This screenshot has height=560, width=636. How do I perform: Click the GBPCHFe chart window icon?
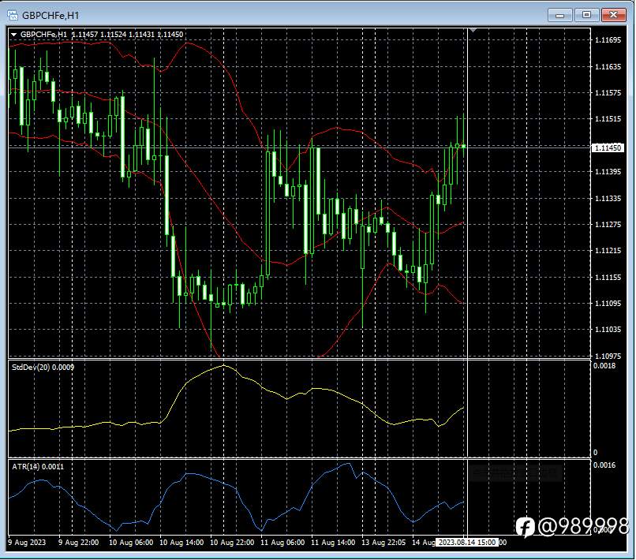point(13,16)
